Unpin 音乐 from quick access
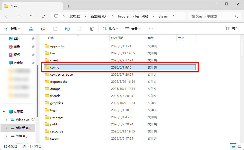 [33, 47]
